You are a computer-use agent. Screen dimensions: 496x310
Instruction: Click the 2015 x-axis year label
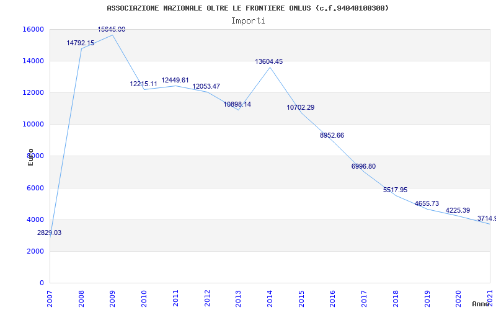click(301, 298)
